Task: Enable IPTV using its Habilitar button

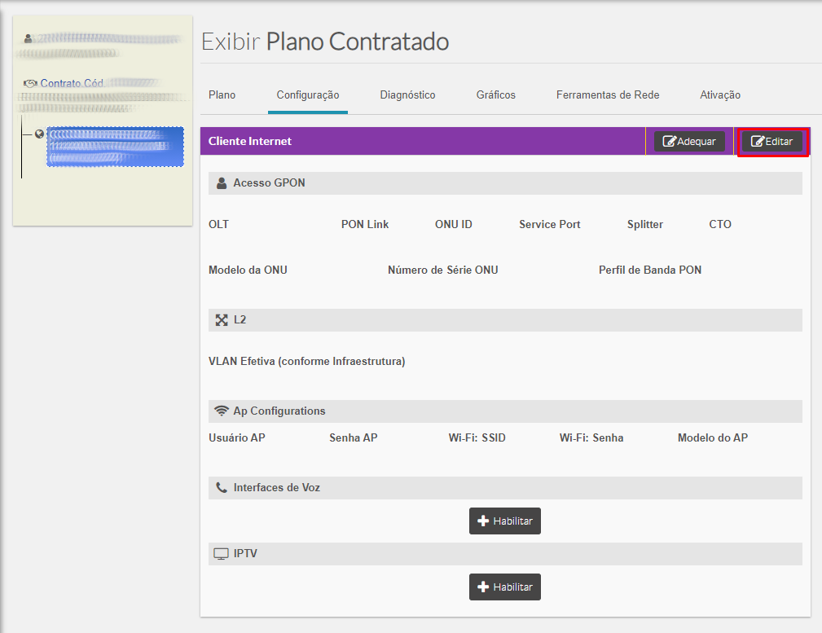Action: 505,587
